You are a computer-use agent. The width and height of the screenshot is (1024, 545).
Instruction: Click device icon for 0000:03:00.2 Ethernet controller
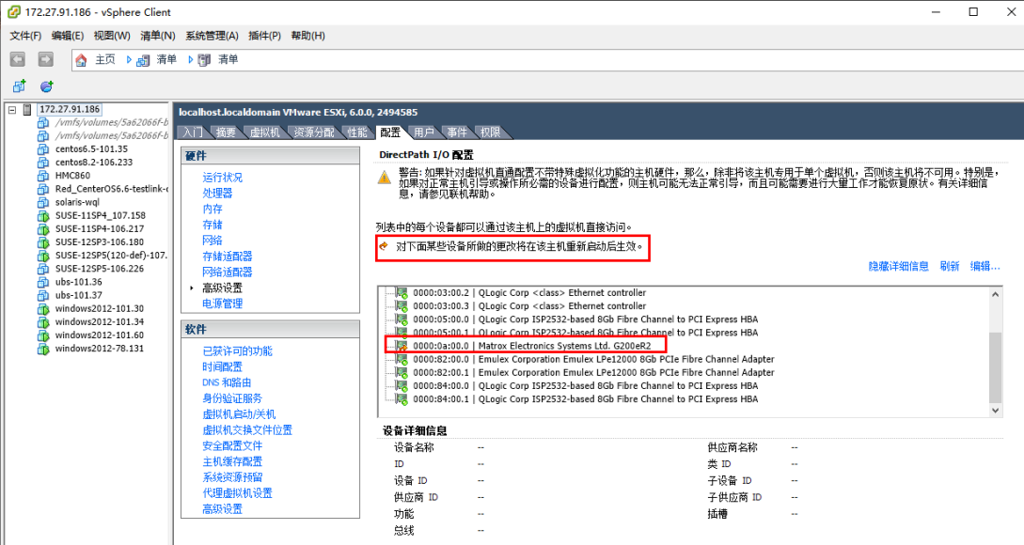coord(401,292)
